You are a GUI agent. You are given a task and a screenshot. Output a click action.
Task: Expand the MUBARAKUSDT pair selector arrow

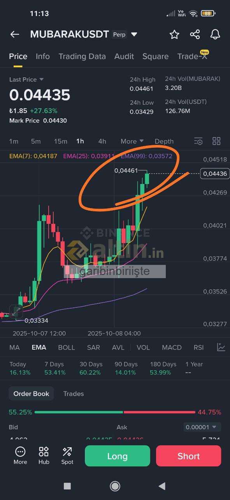coord(134,34)
